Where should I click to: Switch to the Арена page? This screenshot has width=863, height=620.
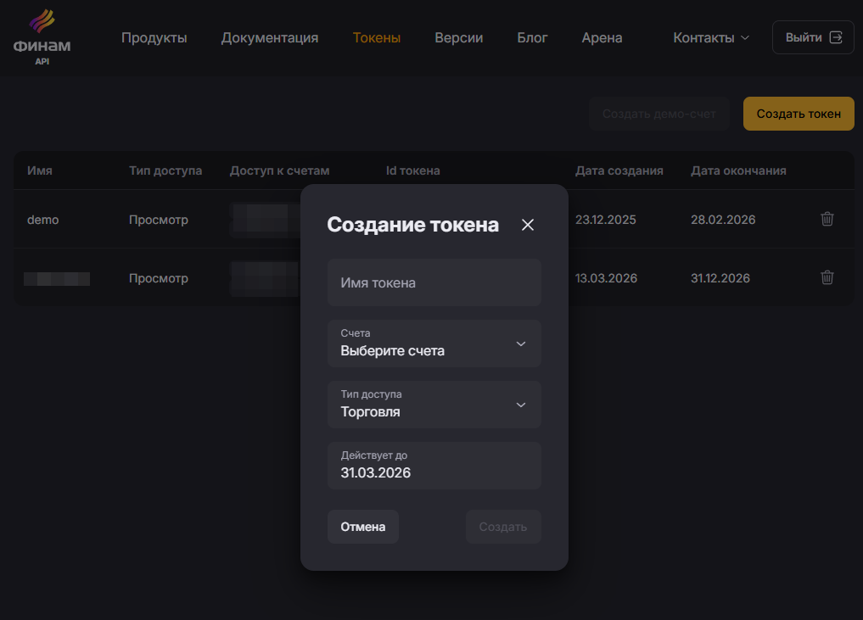602,37
